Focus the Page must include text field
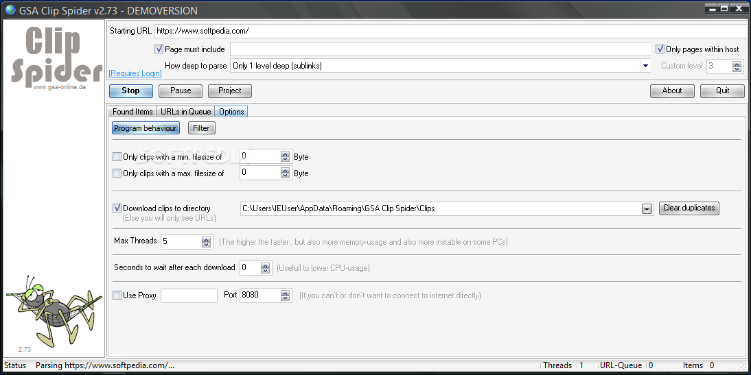Image resolution: width=751 pixels, height=375 pixels. (440, 49)
